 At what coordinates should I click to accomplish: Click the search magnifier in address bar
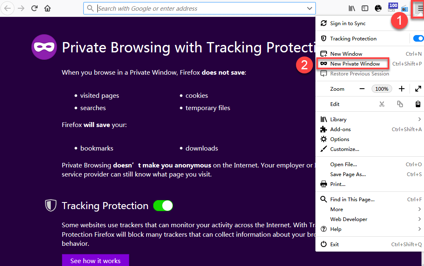tap(90, 8)
